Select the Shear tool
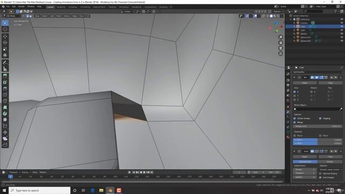 5,138
